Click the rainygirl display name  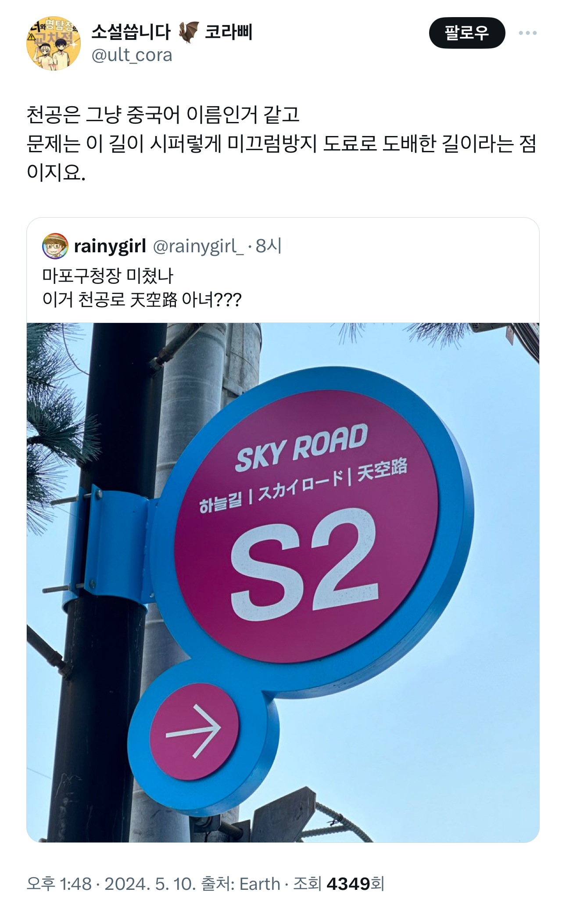click(110, 247)
